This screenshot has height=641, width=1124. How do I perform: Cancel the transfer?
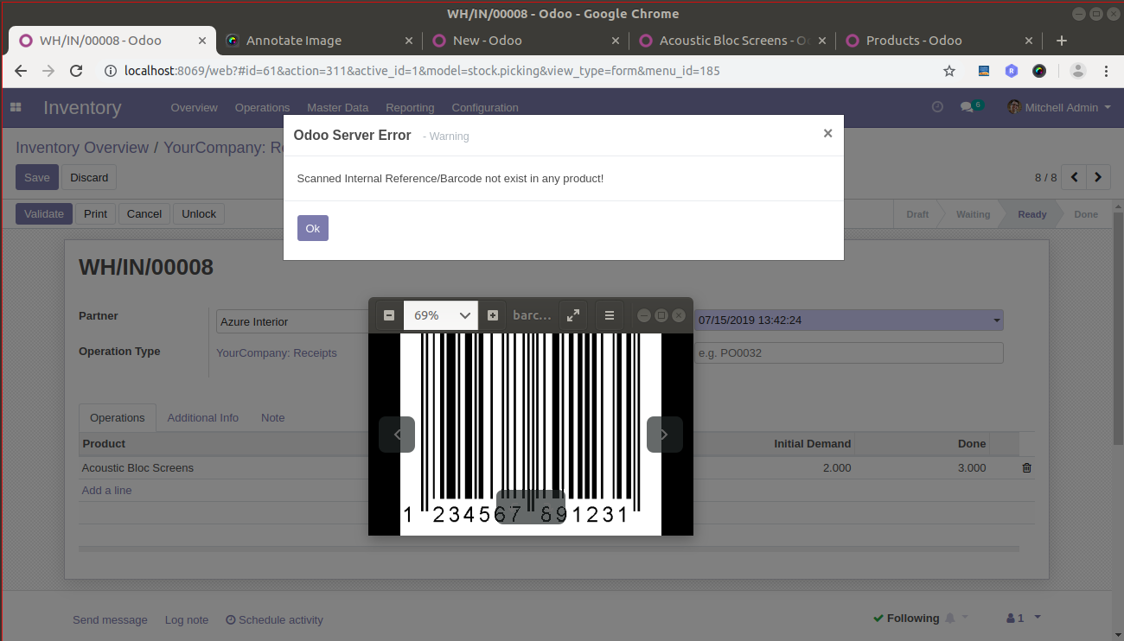tap(144, 214)
